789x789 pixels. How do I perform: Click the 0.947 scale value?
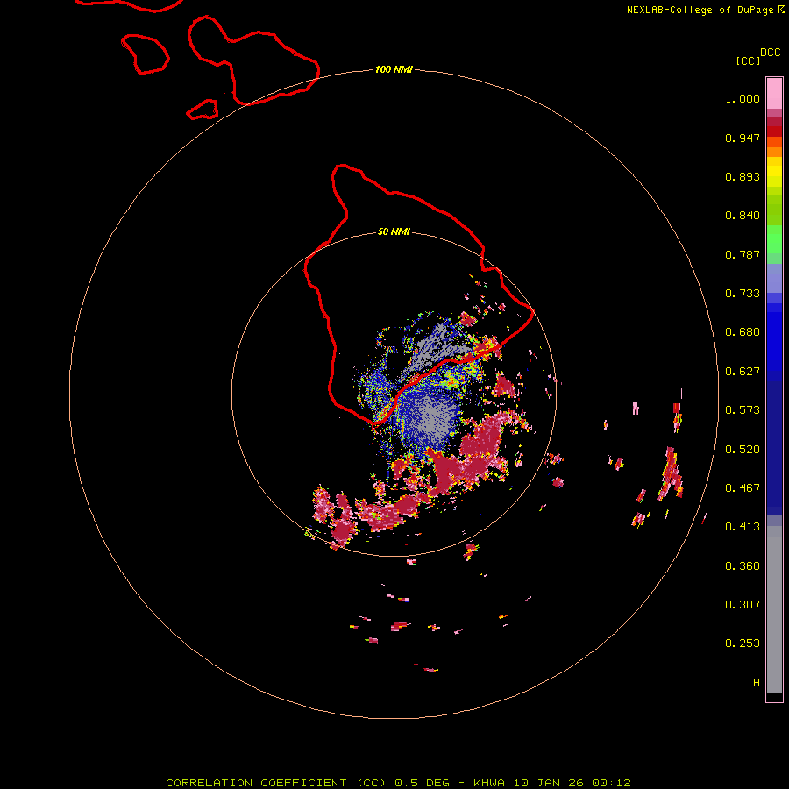[743, 138]
